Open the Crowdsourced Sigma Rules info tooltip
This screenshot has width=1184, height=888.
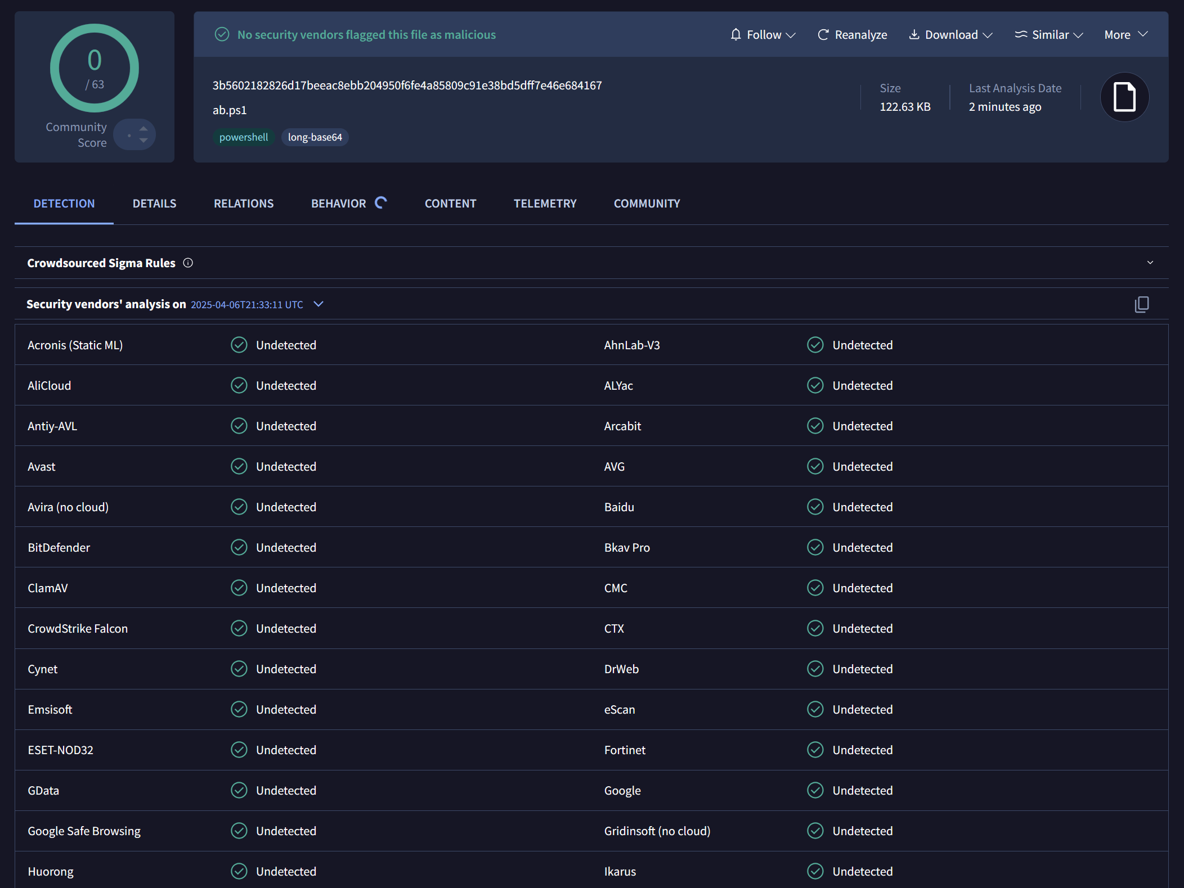point(188,263)
